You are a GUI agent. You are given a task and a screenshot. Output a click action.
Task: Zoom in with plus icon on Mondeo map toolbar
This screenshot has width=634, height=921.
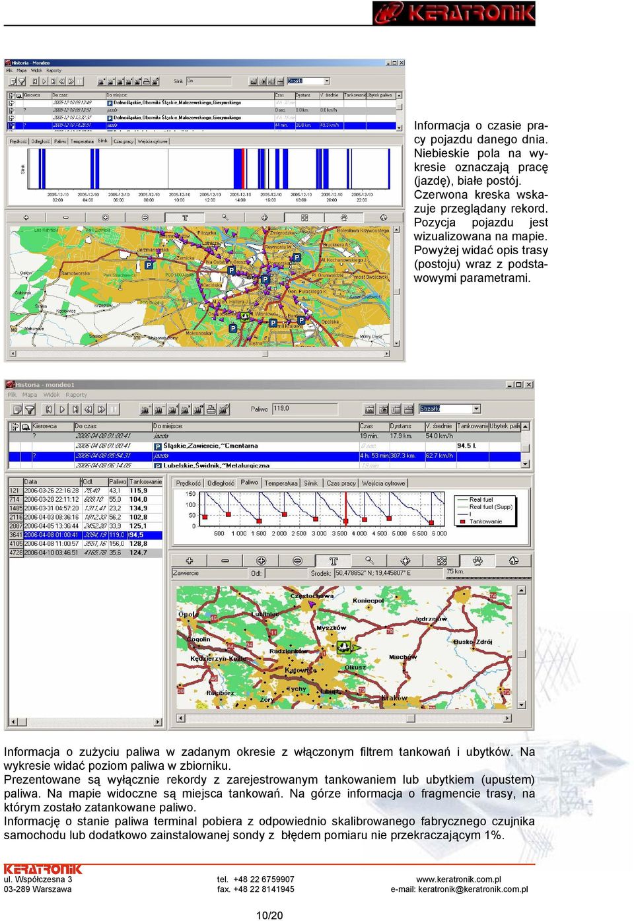[26, 217]
